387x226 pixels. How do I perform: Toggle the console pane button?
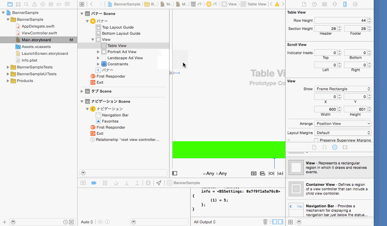point(280,222)
